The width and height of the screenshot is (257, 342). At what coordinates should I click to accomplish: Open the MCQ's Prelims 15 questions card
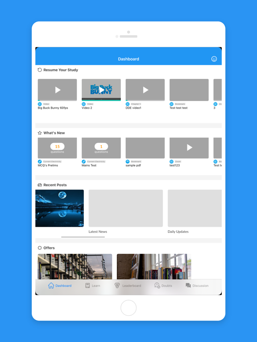click(57, 148)
